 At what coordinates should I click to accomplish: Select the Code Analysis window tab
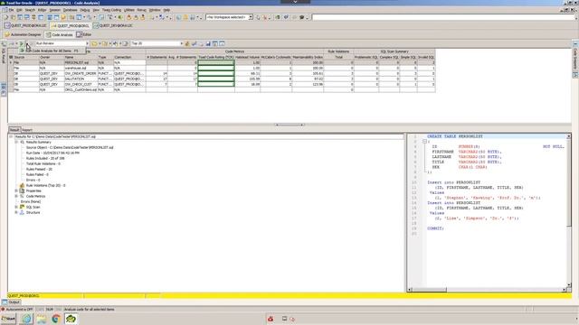pos(59,34)
